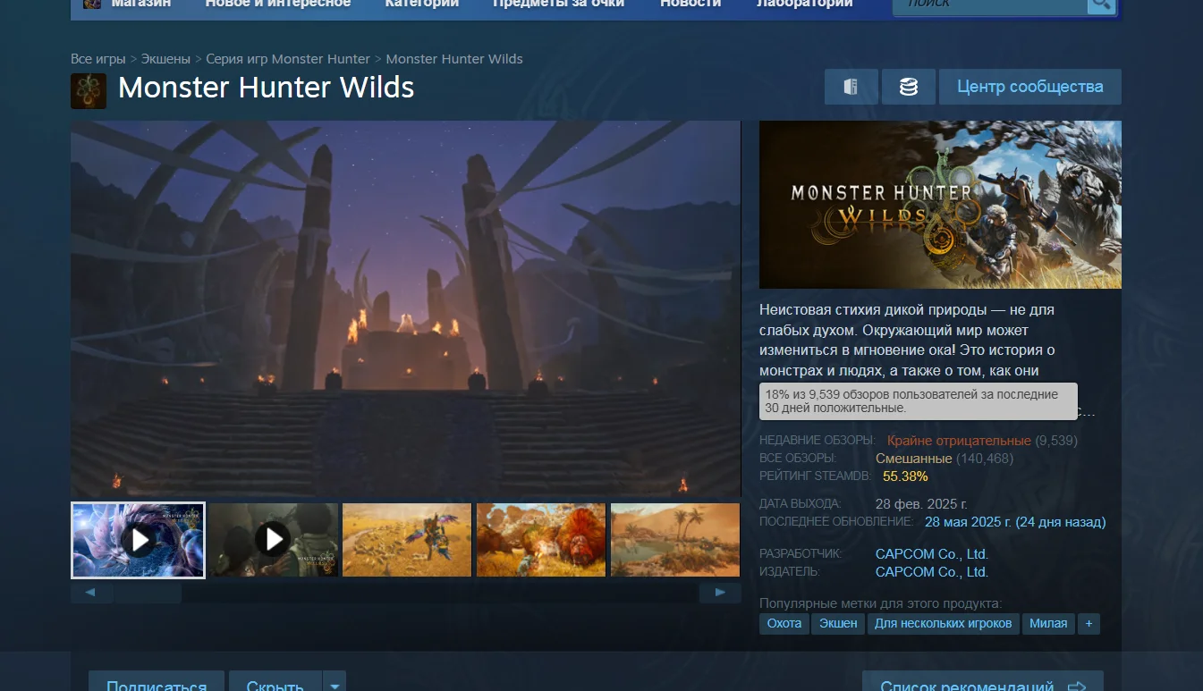Open Список рекомендаций
The width and height of the screenshot is (1203, 691).
coord(983,683)
